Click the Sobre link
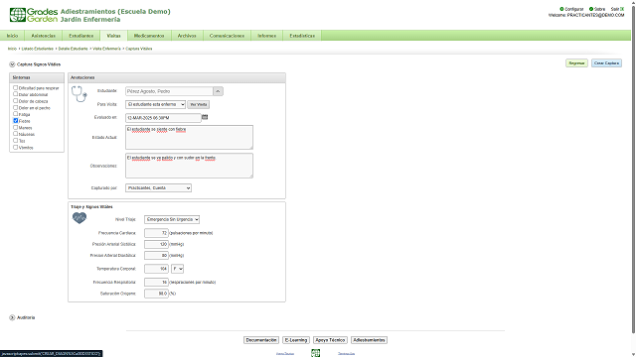This screenshot has width=636, height=357. 599,9
